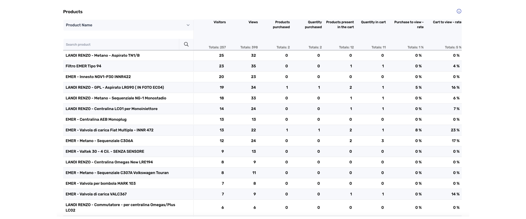This screenshot has height=219, width=526.
Task: Select the Filtro EMER Tipo 94 row
Action: pos(84,66)
